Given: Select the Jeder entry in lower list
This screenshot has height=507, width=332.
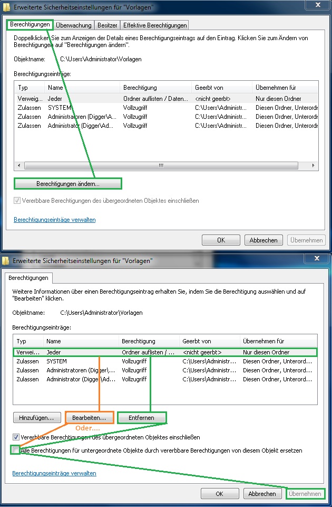Looking at the screenshot, I should coord(165,352).
